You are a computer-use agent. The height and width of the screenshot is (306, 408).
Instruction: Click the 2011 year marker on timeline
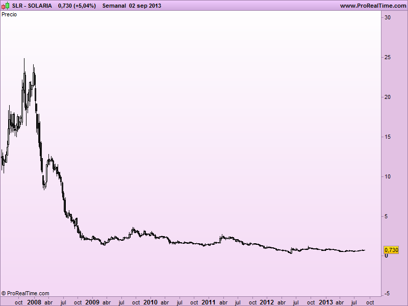tap(209, 302)
